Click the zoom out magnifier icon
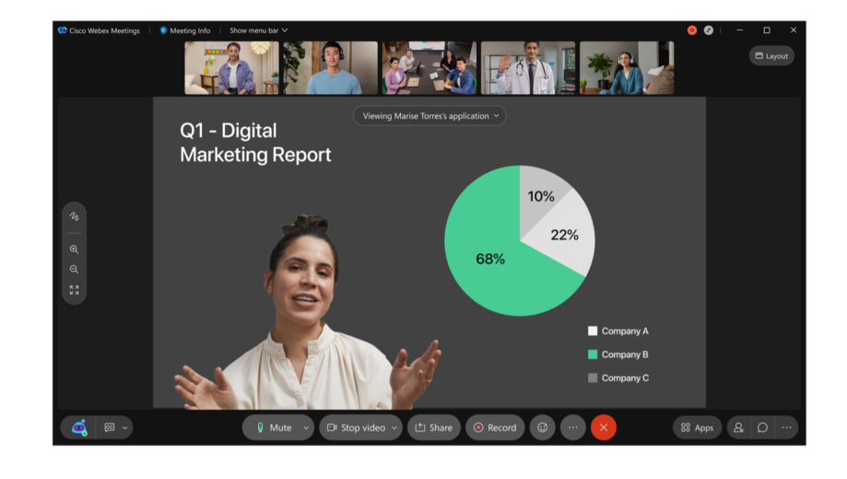 point(74,270)
